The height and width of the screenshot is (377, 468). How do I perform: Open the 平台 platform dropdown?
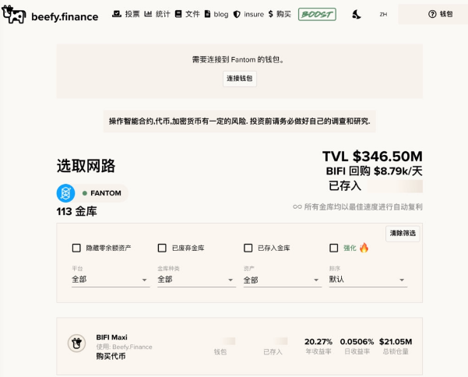coord(111,280)
